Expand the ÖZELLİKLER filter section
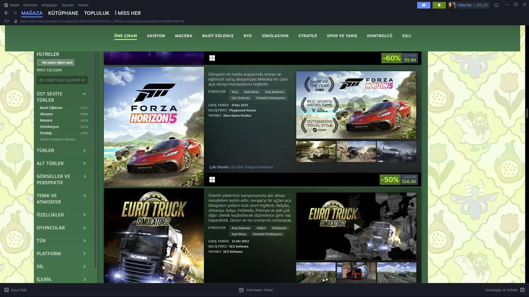 [62, 215]
